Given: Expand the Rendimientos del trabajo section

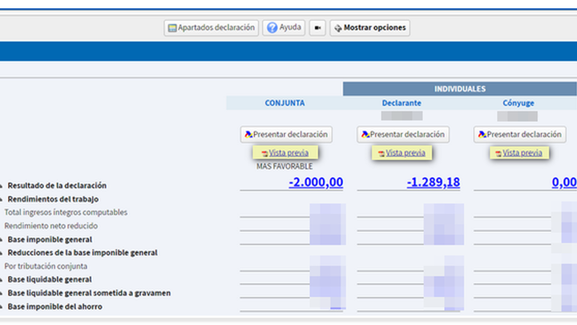Looking at the screenshot, I should click(2, 199).
